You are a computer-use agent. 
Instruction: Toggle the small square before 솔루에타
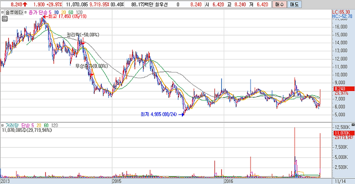(2, 12)
